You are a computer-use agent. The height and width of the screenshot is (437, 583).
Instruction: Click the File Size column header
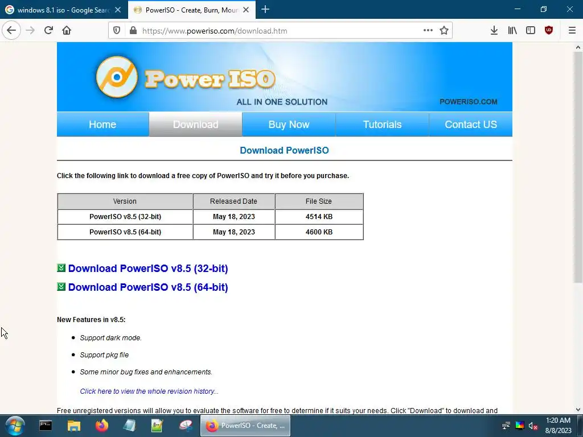(319, 201)
